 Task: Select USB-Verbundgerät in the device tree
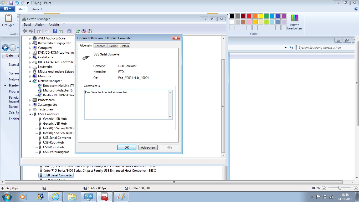[x=56, y=152]
